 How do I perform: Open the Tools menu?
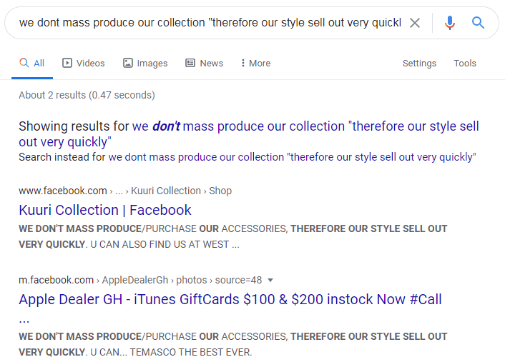pos(465,63)
